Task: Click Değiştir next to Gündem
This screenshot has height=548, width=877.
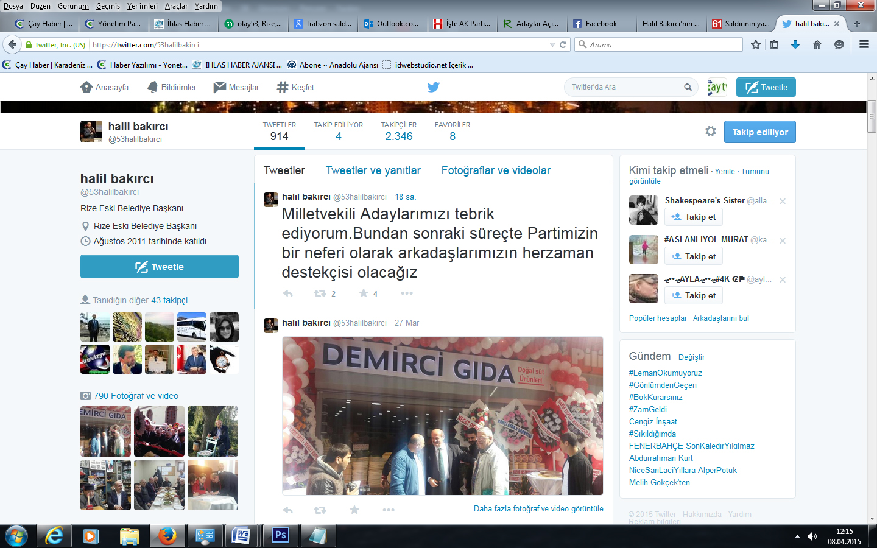Action: pos(691,357)
